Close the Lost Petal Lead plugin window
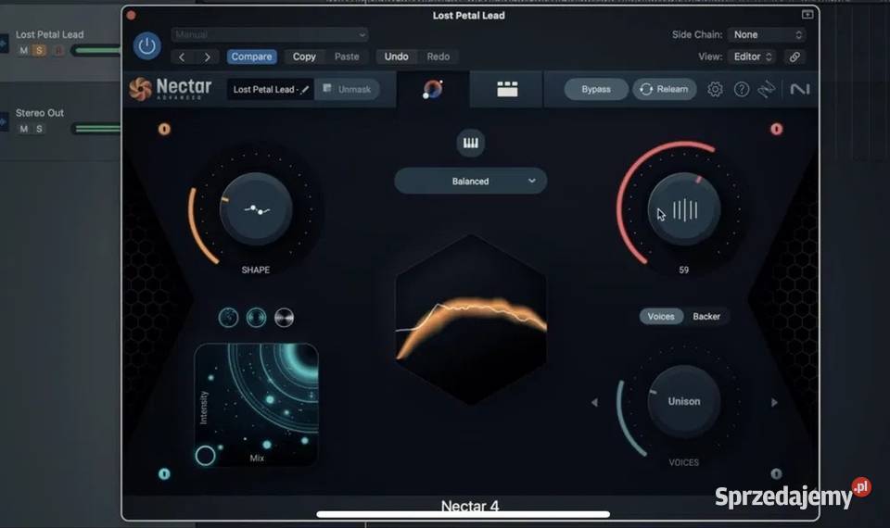This screenshot has width=890, height=528. coord(131,16)
